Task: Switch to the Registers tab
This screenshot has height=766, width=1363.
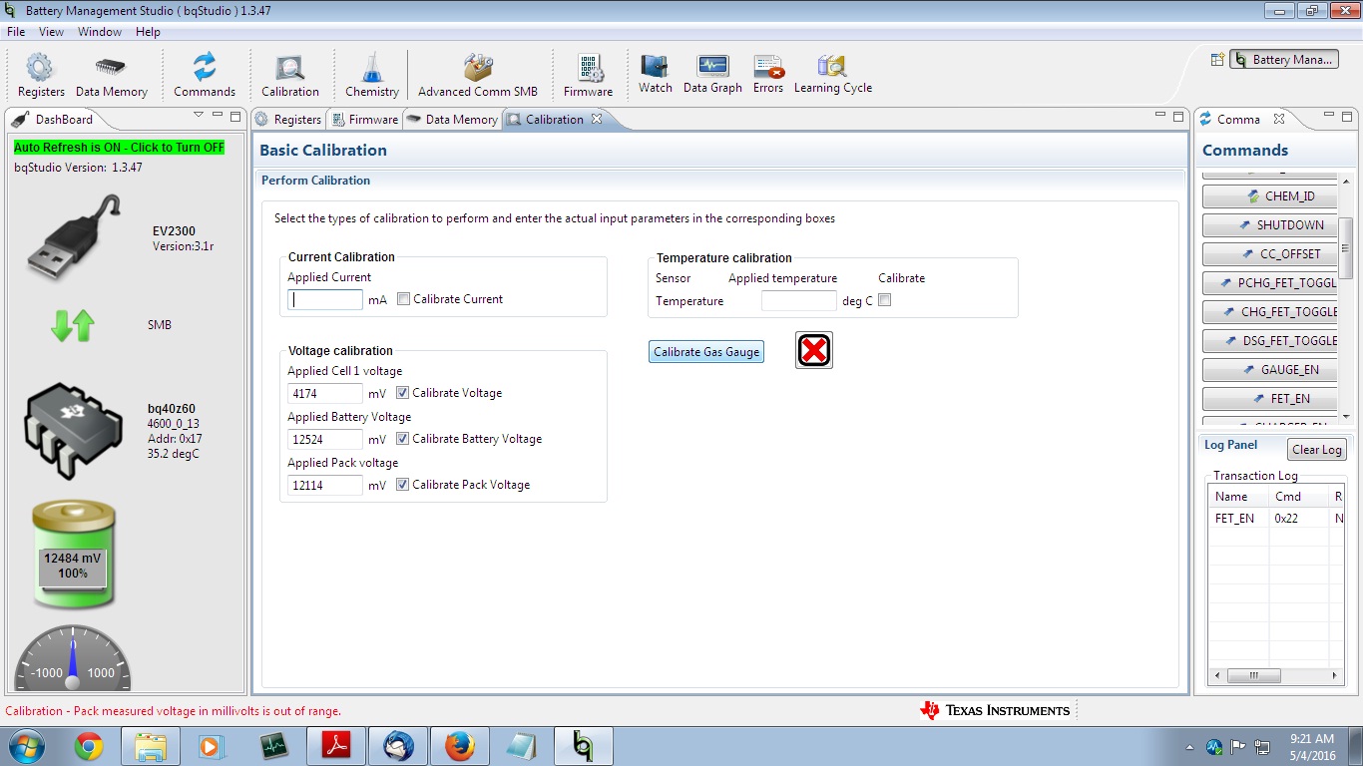Action: 288,120
